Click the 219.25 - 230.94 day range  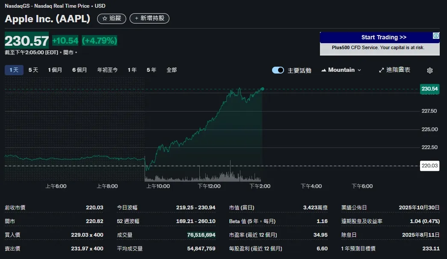tap(195, 208)
